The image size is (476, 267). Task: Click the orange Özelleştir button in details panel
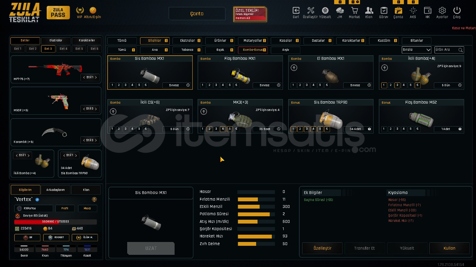point(322,248)
